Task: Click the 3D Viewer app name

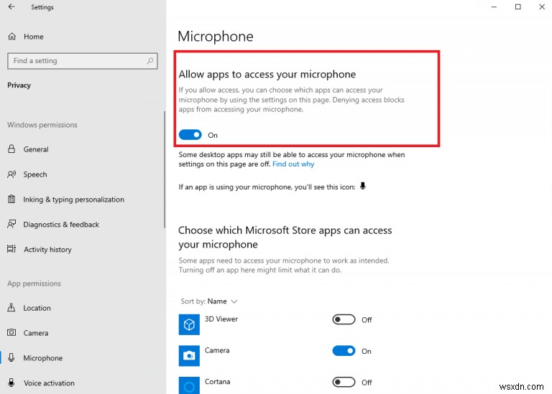Action: coord(221,319)
